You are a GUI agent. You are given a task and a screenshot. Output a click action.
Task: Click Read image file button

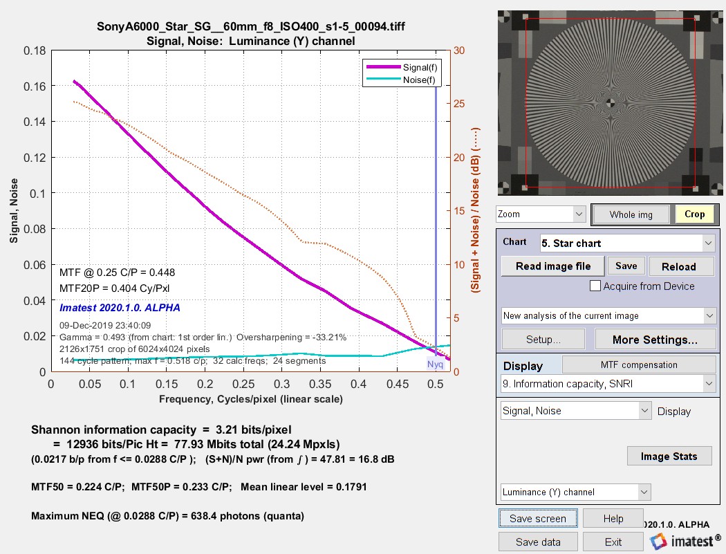coord(553,266)
